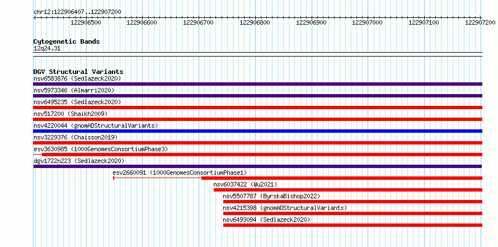Open variant nsv4215398 (gnomADStructuralVariants) label
The width and height of the screenshot is (498, 247).
point(285,208)
